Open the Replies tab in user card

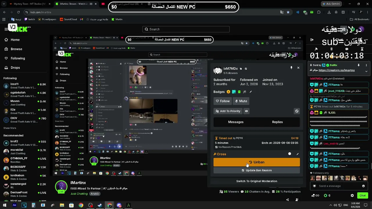(x=277, y=122)
